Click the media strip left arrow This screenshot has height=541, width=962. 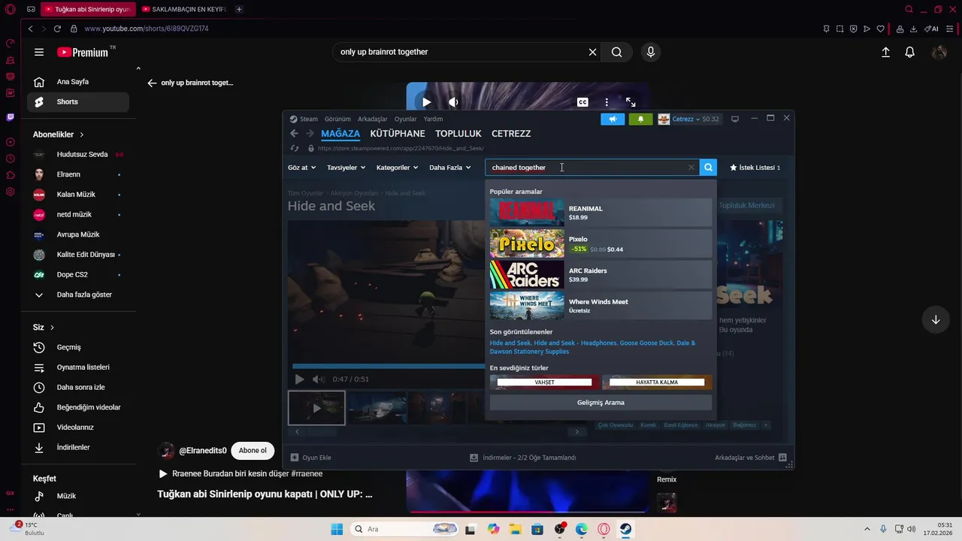tap(297, 432)
